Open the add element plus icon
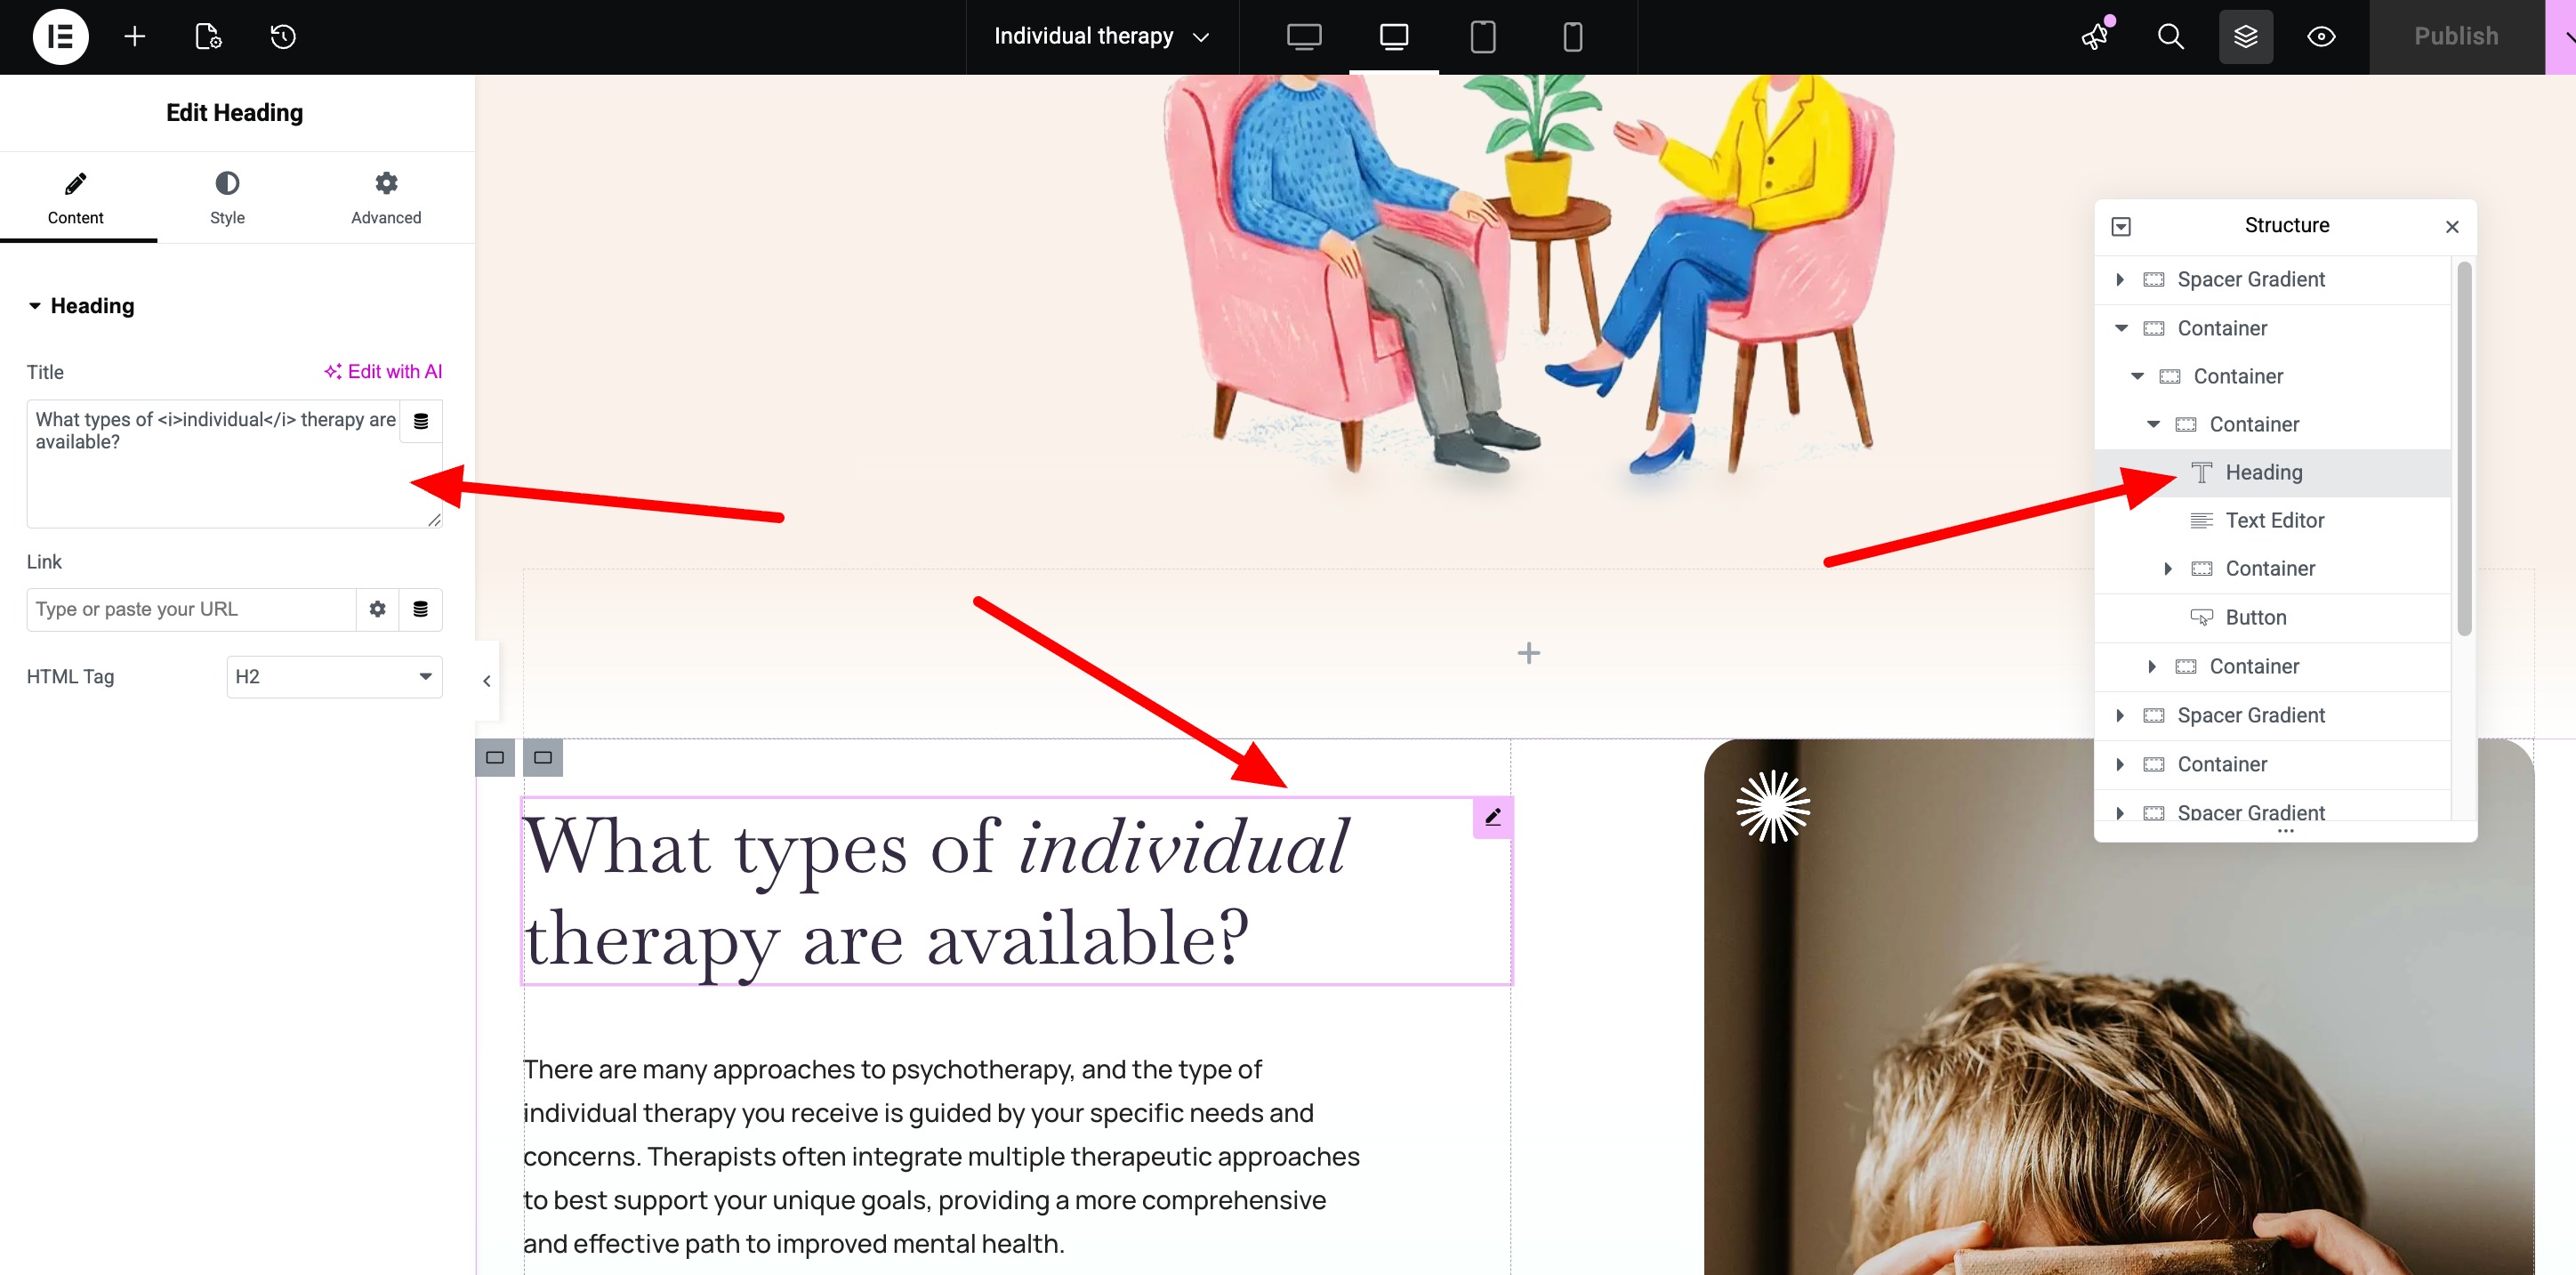Screen dimensions: 2576x1275 click(135, 37)
